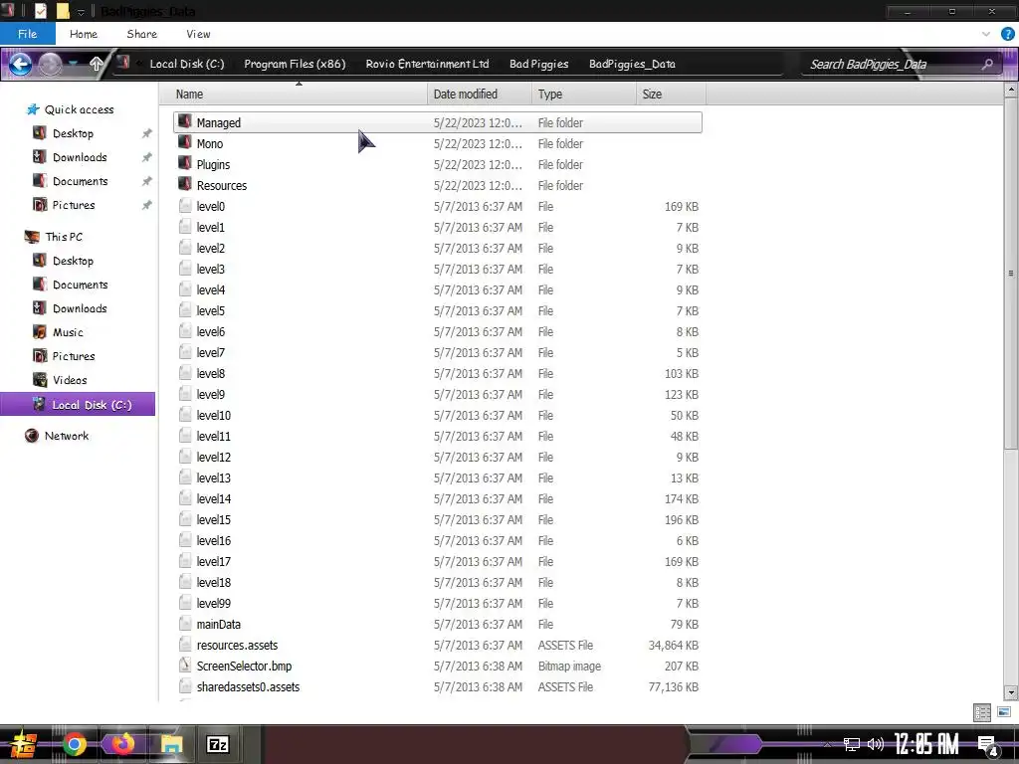
Task: Click the BadPiggies_Data breadcrumb
Action: pyautogui.click(x=632, y=64)
